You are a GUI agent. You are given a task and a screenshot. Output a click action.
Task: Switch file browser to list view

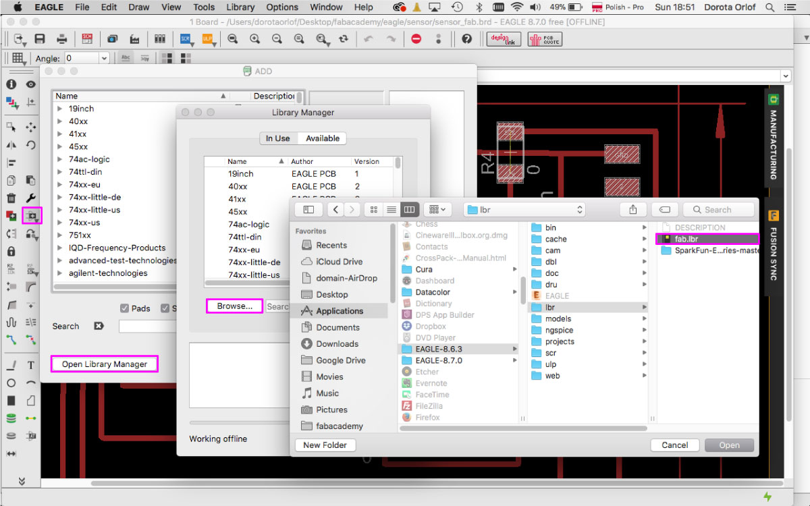tap(391, 210)
